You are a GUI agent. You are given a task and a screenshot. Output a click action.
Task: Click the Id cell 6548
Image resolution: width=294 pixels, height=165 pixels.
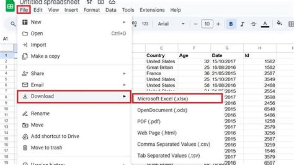[x=260, y=109]
